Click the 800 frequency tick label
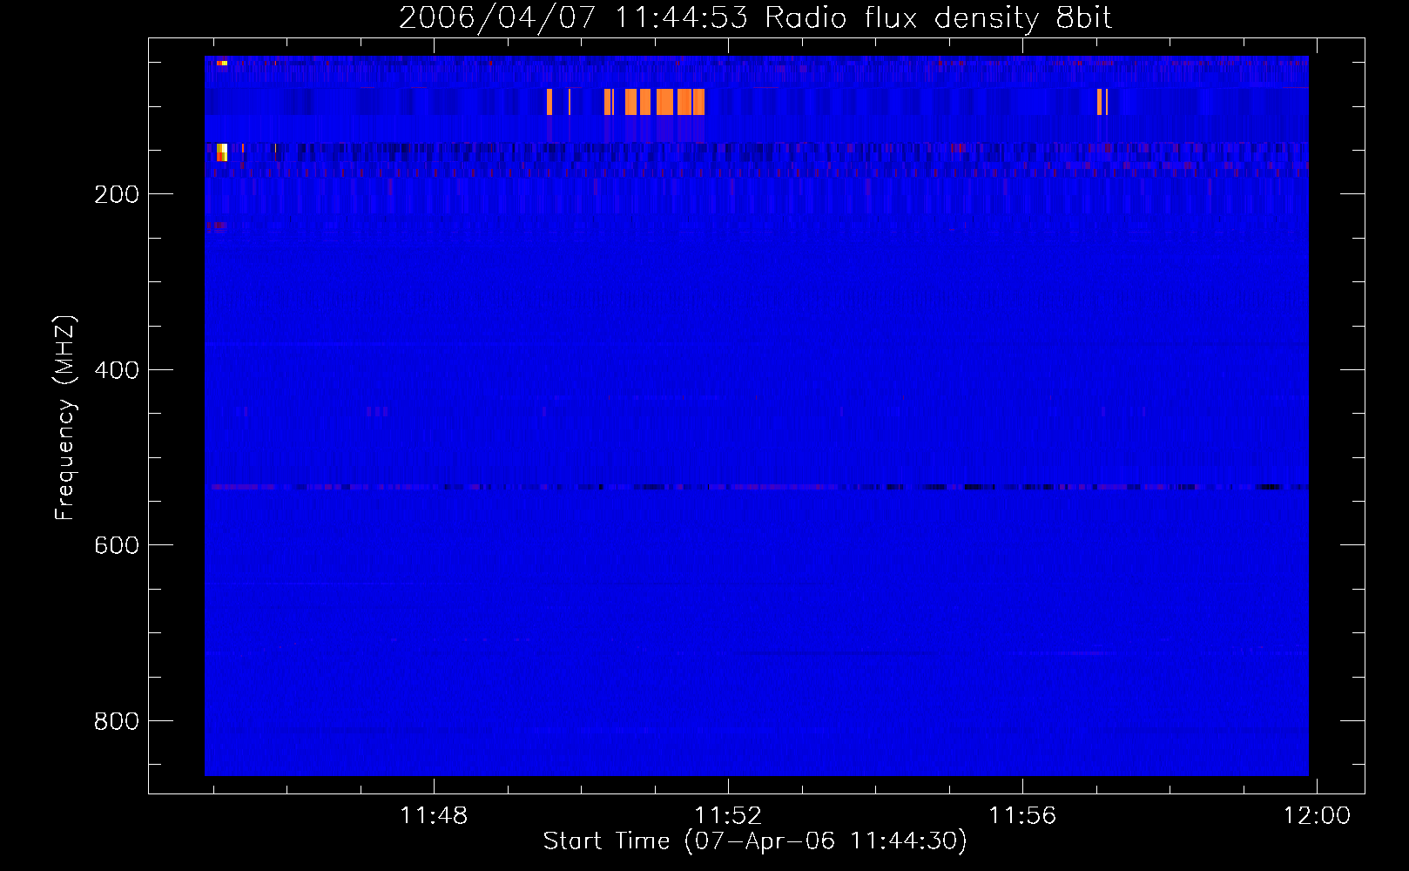1409x871 pixels. coord(117,721)
